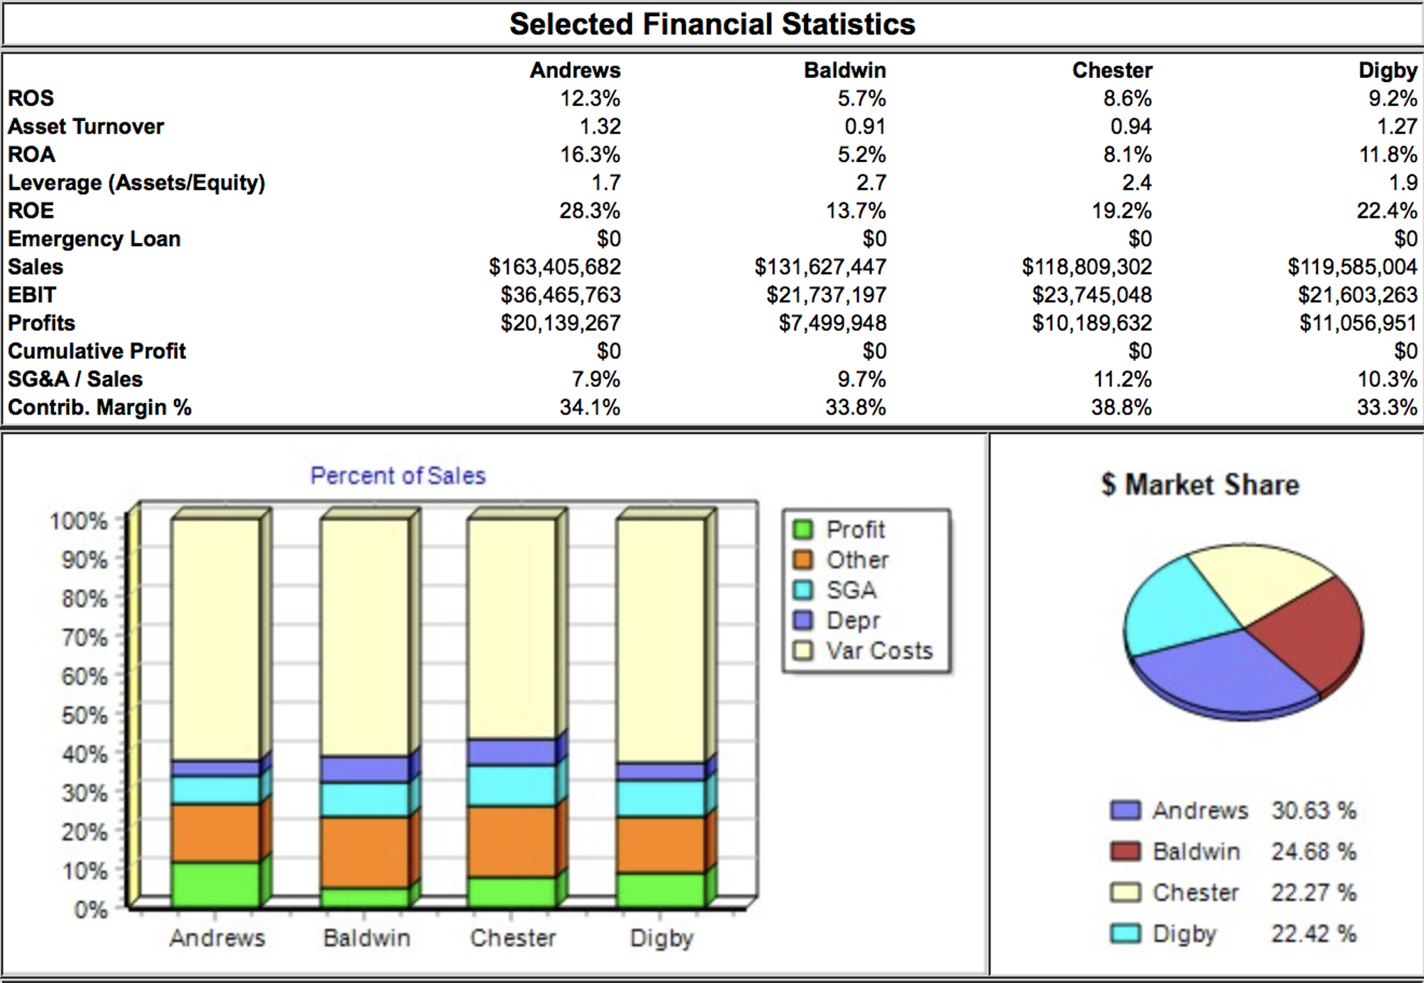Click Chester ROA value 8.1%
1424x983 pixels.
pyautogui.click(x=1128, y=154)
